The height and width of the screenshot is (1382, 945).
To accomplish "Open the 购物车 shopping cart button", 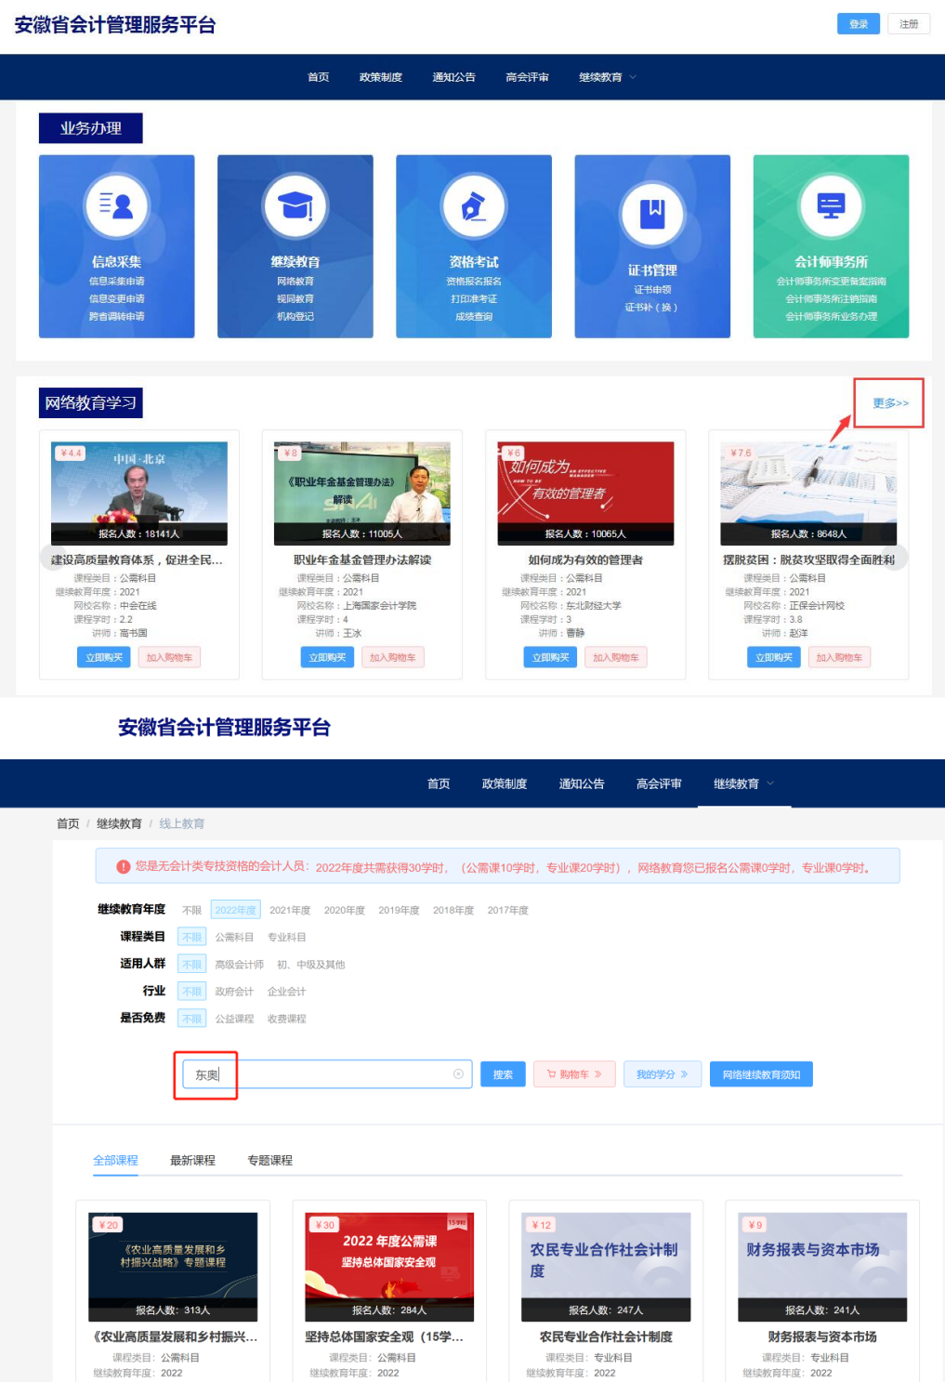I will pos(574,1074).
